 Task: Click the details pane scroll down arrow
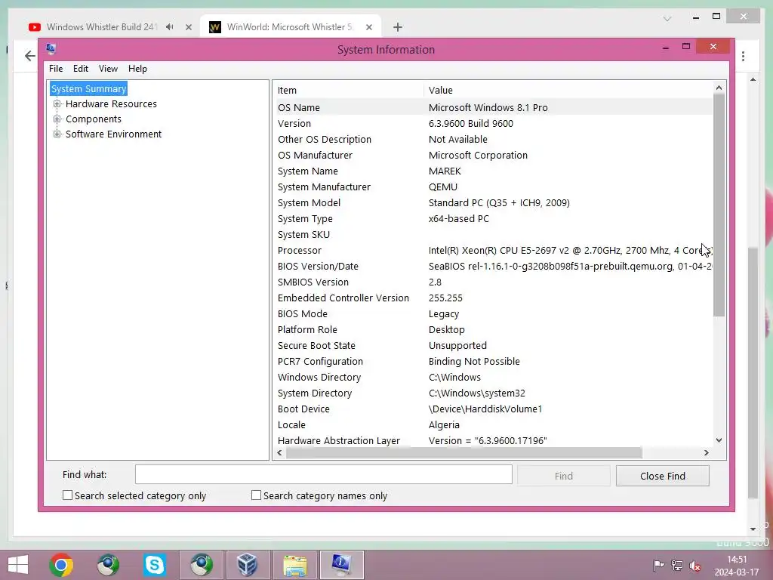719,440
